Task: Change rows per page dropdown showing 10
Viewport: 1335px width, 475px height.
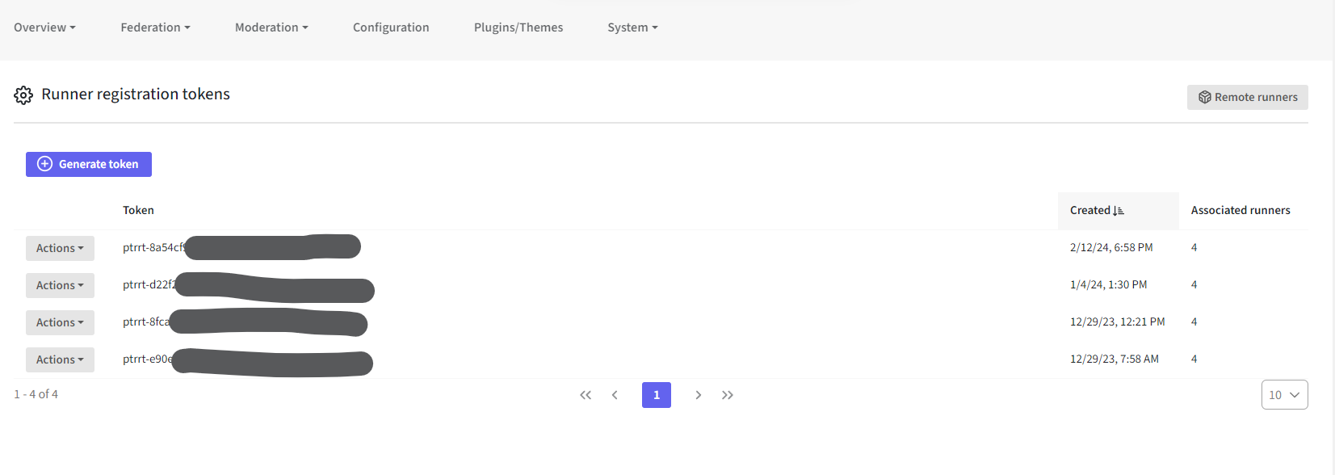Action: [1284, 395]
